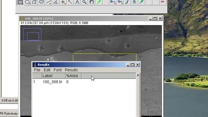208x117 pixels.
Task: Select the Angle tool
Action: [56, 2]
